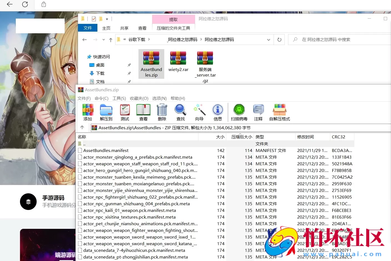Open the address bar history dropdown
The width and height of the screenshot is (391, 261).
click(268, 39)
